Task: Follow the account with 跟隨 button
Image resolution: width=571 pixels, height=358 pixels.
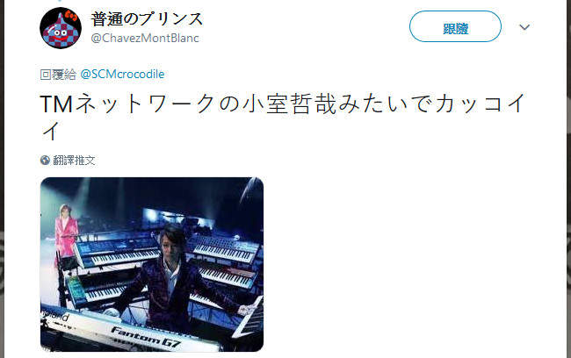Action: pyautogui.click(x=455, y=26)
